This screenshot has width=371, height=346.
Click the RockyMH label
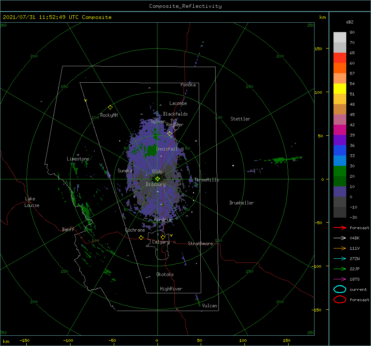[109, 115]
